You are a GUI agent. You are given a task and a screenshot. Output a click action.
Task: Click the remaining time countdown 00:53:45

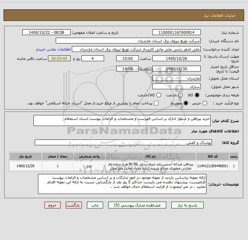point(59,58)
